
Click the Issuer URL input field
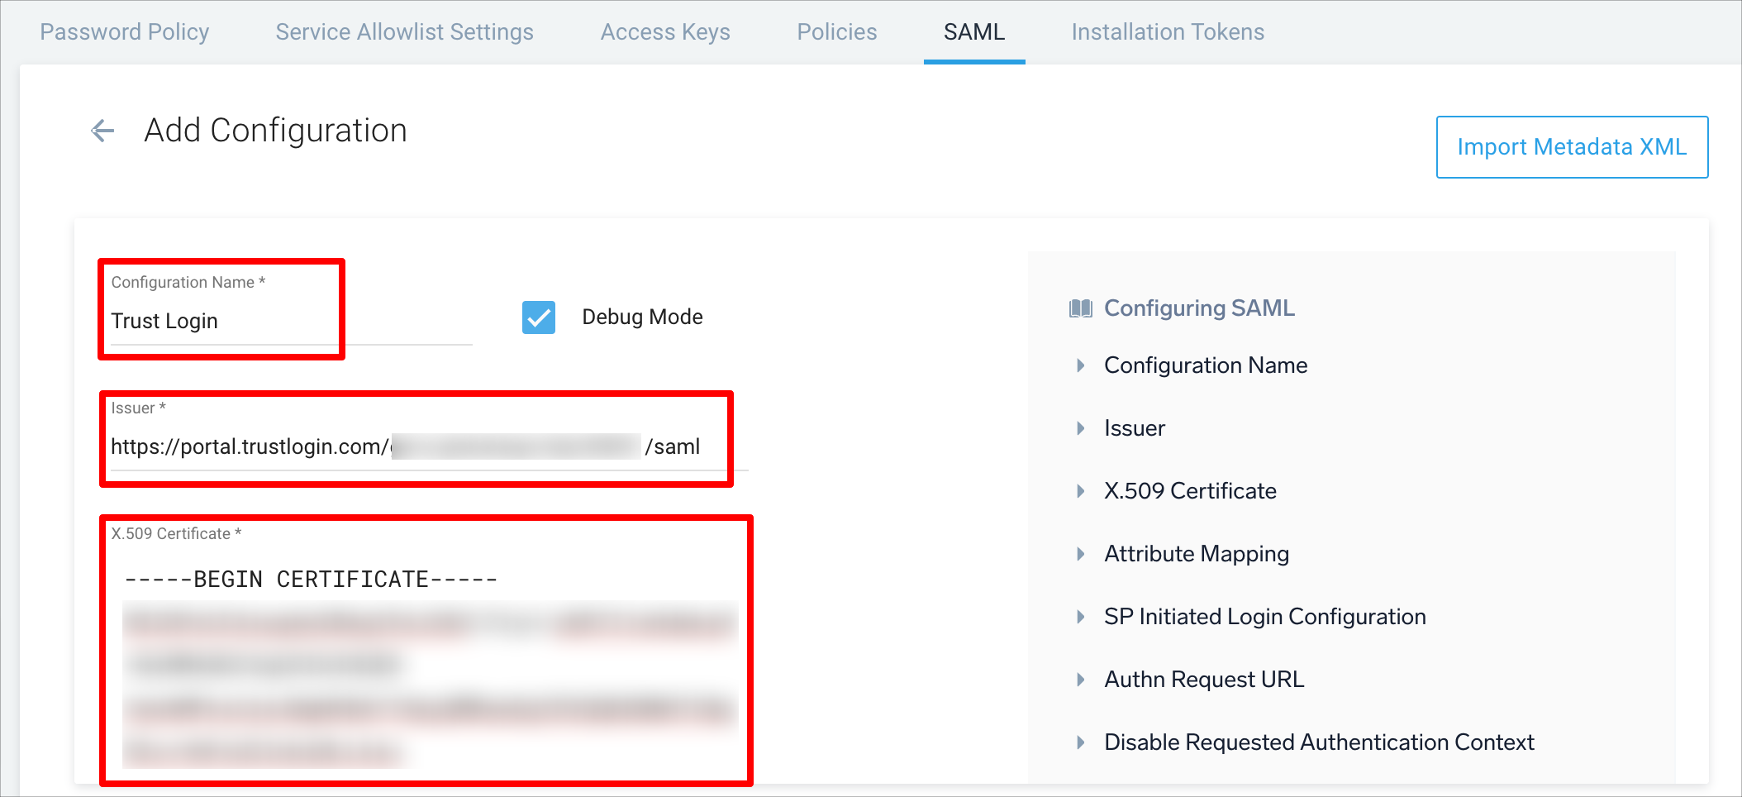click(x=429, y=447)
